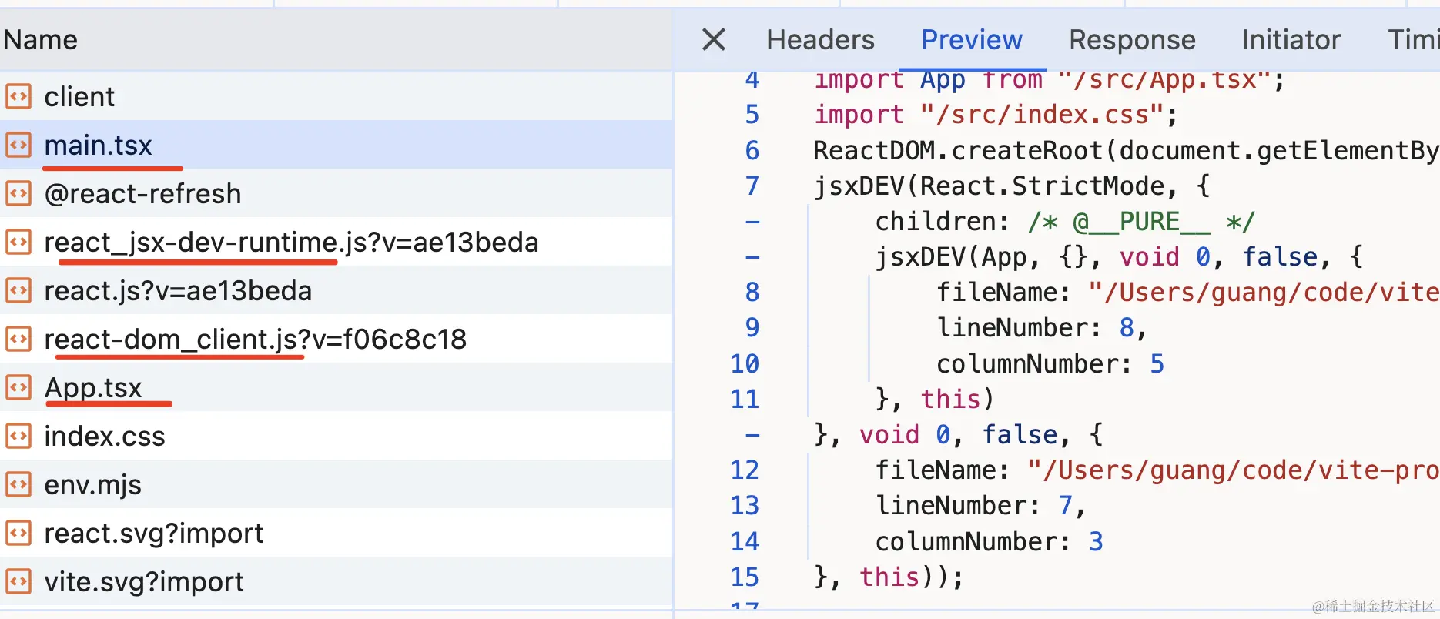Viewport: 1440px width, 619px height.
Task: Open the Initiator tab
Action: coord(1291,39)
